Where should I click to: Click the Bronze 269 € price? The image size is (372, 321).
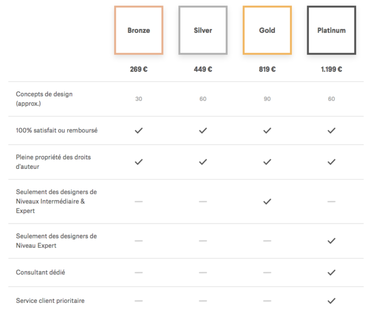pyautogui.click(x=139, y=69)
